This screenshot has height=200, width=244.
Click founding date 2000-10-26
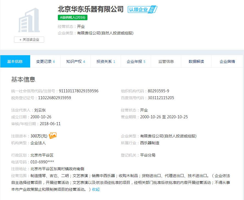click(41, 117)
